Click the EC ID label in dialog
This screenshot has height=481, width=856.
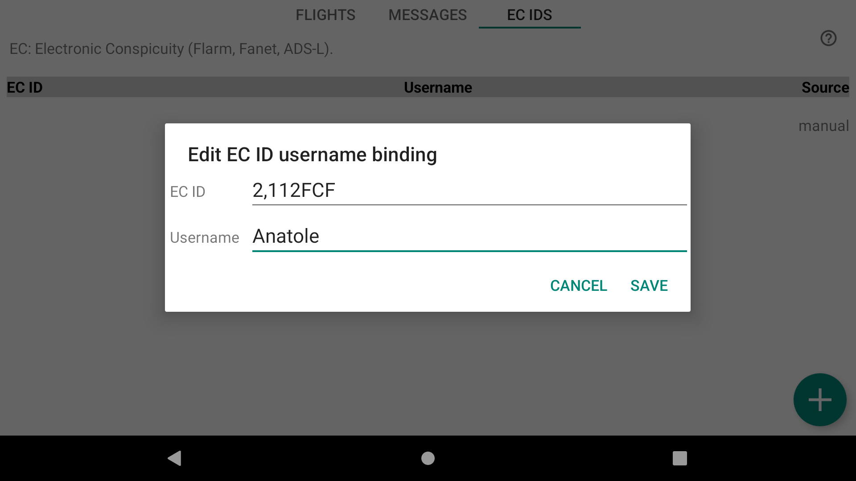188,192
